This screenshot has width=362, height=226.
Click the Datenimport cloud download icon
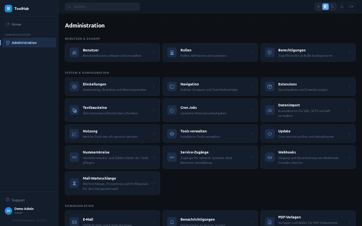tap(270, 110)
